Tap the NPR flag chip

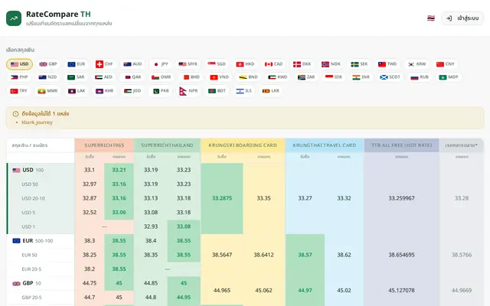[x=188, y=91]
